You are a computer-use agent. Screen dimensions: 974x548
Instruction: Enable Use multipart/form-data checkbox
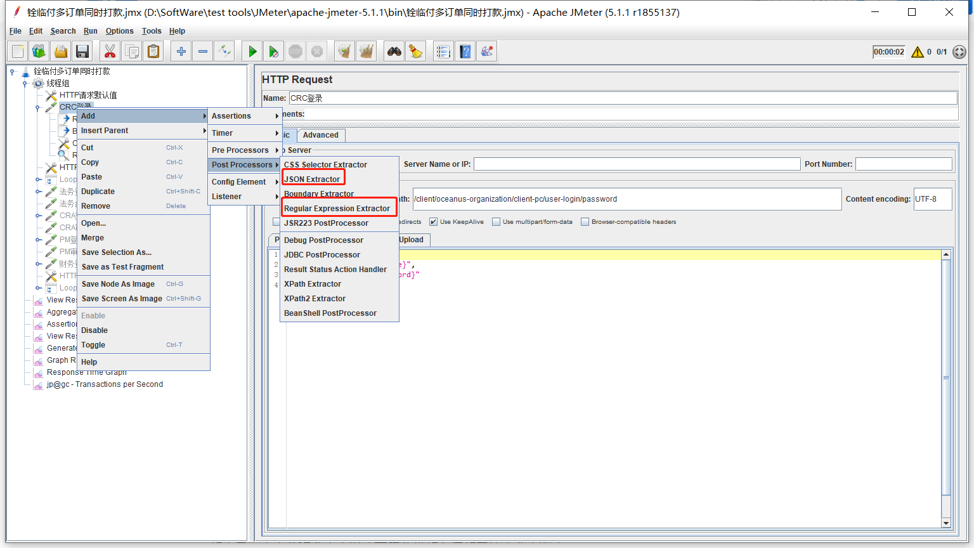pos(497,222)
